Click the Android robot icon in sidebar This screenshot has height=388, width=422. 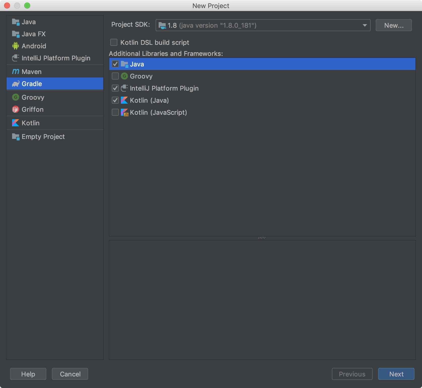pos(16,46)
